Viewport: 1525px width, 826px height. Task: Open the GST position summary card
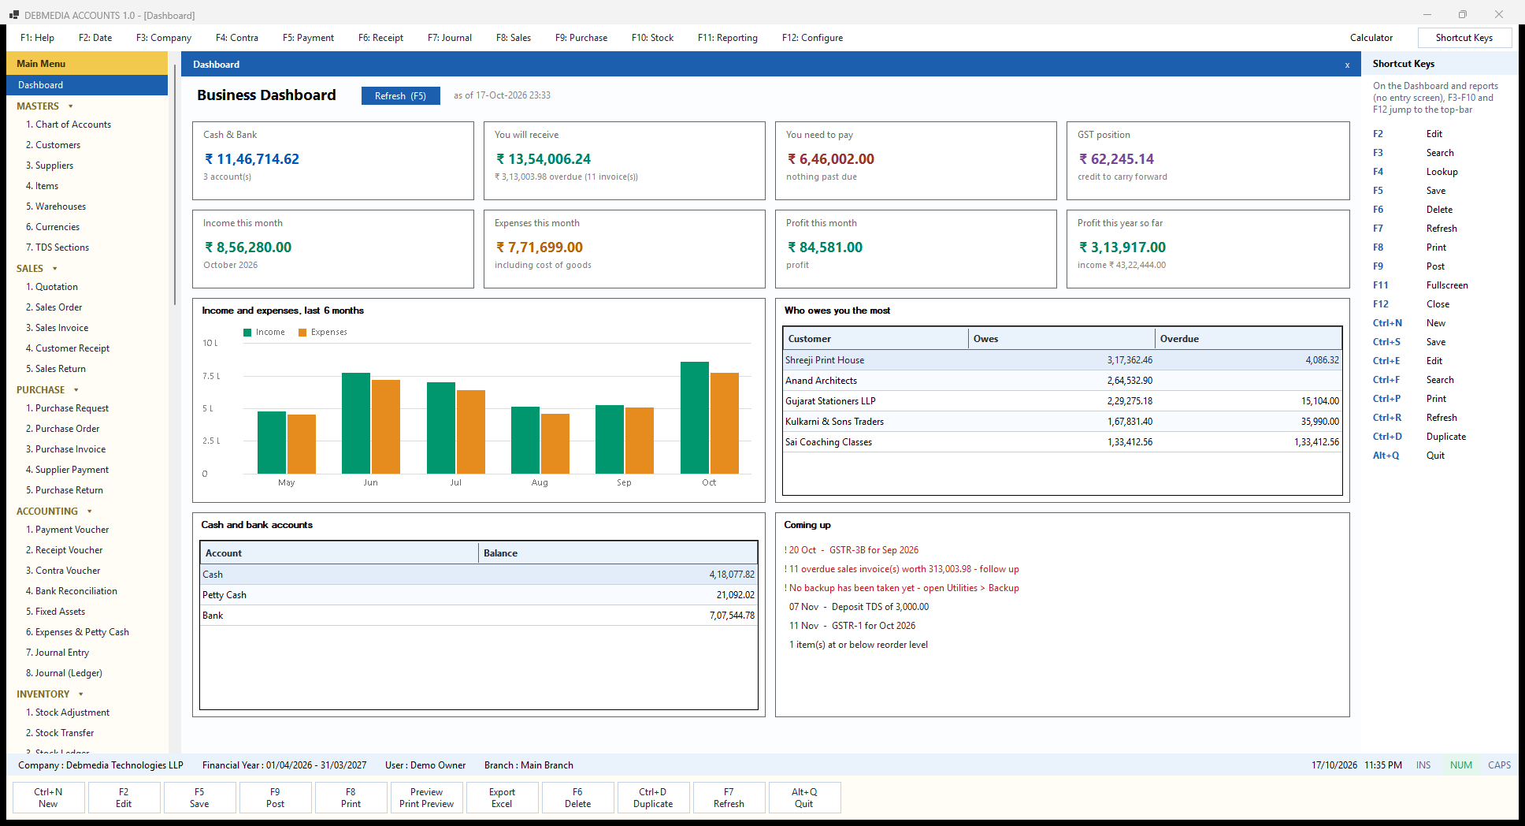(x=1208, y=161)
